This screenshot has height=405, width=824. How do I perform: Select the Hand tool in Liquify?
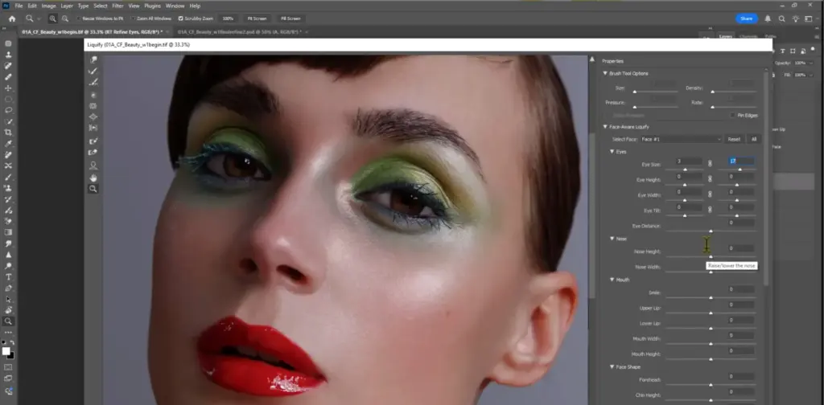tap(93, 177)
